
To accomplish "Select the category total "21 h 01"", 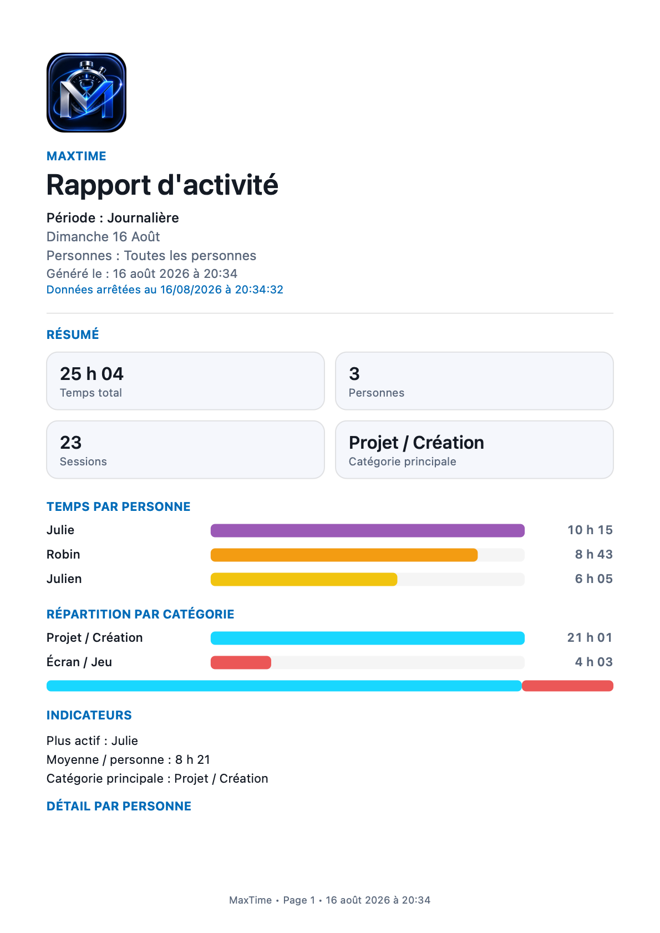I will [x=590, y=638].
